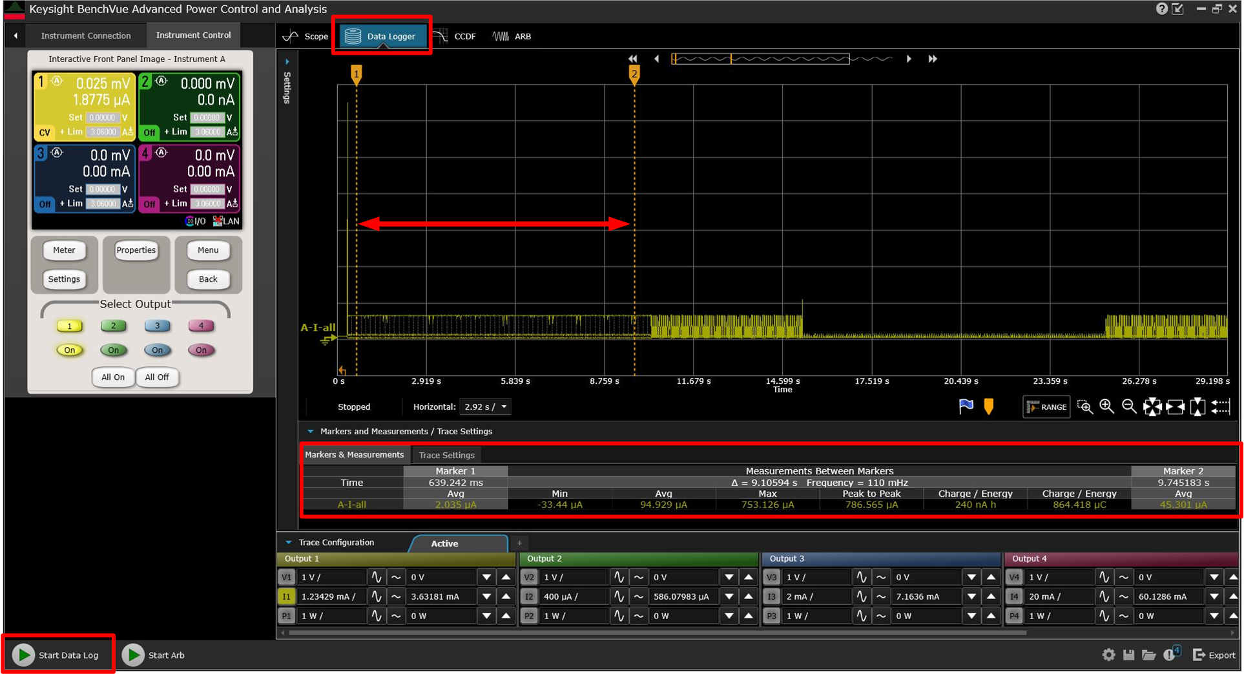Screen dimensions: 1244x674
Task: Increase I1 offset with up arrow
Action: [x=506, y=596]
